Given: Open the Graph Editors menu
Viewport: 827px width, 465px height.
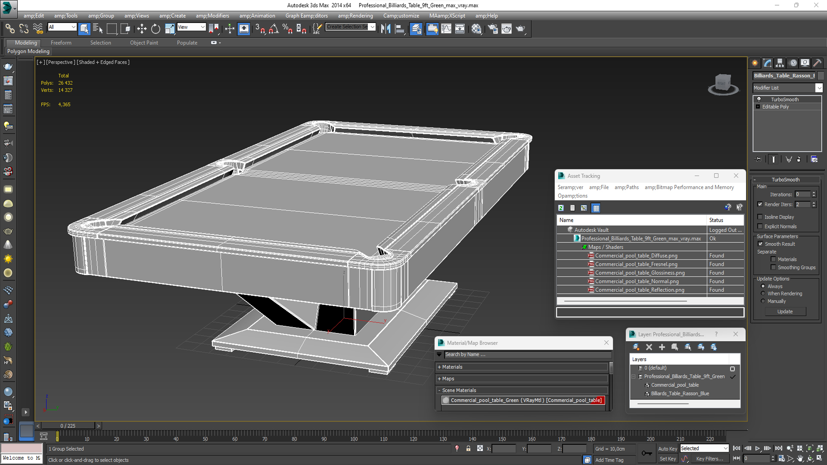Looking at the screenshot, I should point(306,15).
